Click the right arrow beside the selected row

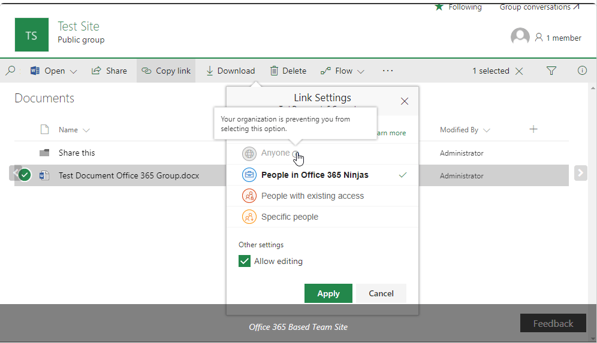[581, 173]
